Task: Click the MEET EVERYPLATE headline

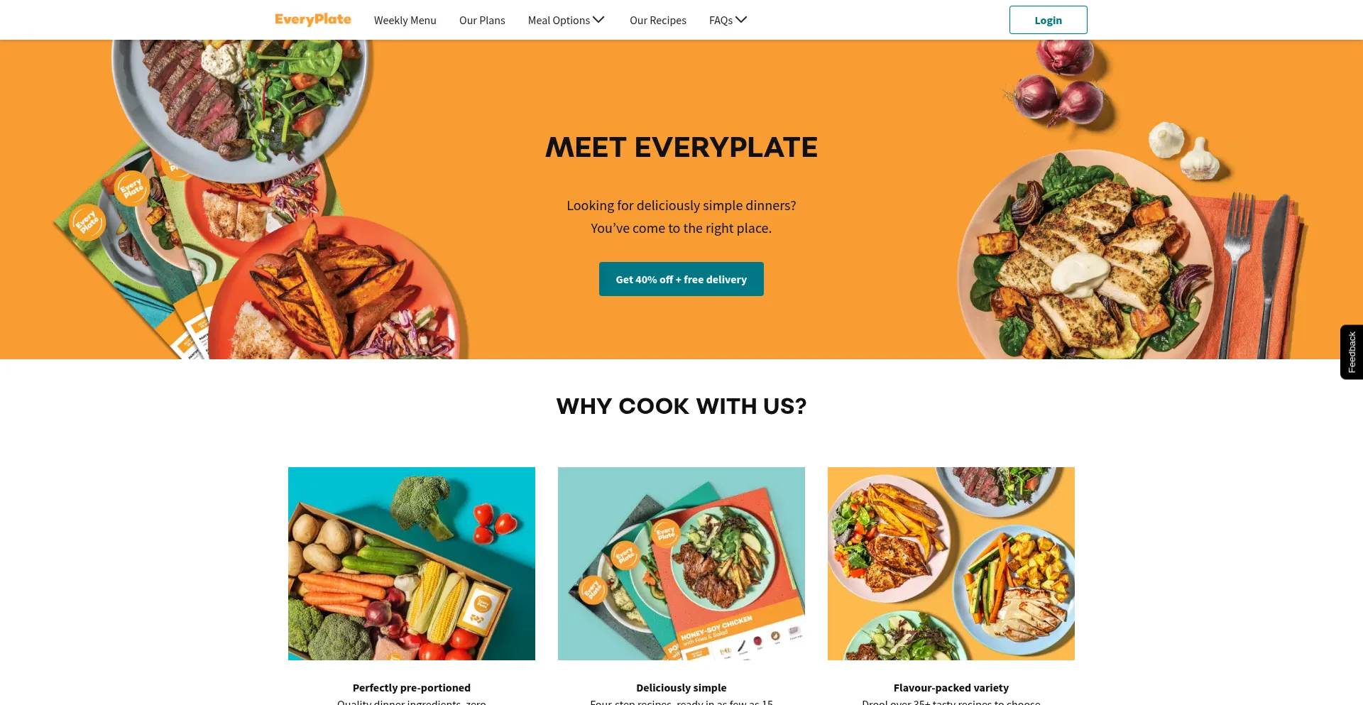Action: tap(681, 148)
